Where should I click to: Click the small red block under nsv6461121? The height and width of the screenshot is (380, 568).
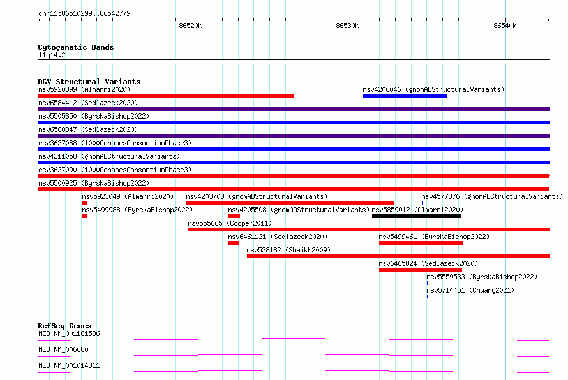tap(234, 243)
